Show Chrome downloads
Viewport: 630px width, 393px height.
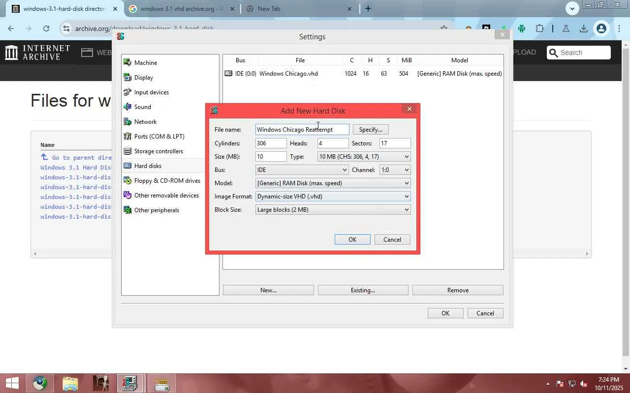coord(584,28)
